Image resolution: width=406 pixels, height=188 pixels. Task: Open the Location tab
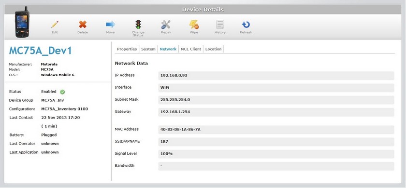[x=213, y=49]
